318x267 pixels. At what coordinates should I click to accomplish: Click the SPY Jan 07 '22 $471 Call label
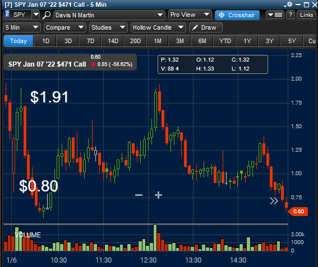47,64
